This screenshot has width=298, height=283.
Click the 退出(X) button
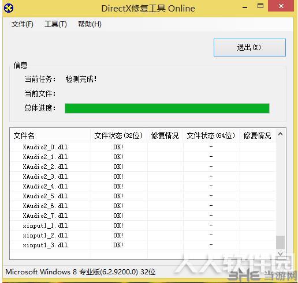coord(249,47)
